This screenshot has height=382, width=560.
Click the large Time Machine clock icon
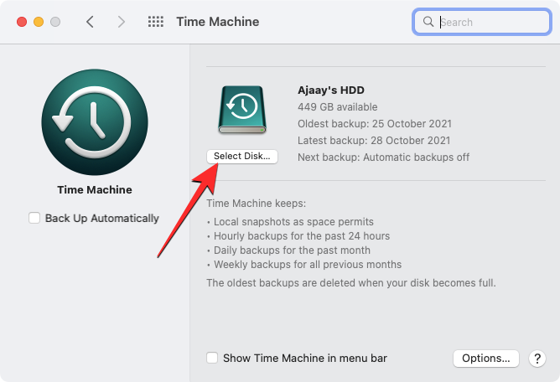pyautogui.click(x=95, y=122)
